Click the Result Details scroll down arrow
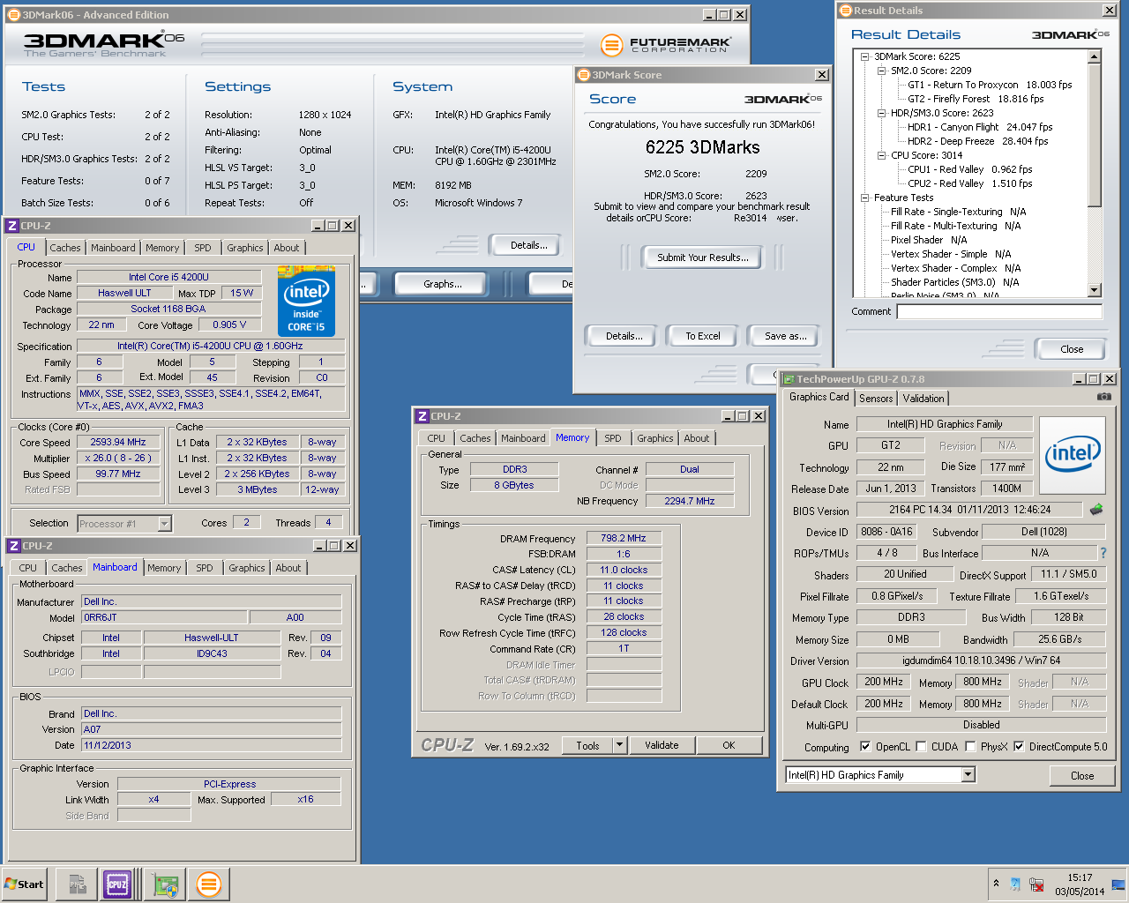 tap(1095, 290)
